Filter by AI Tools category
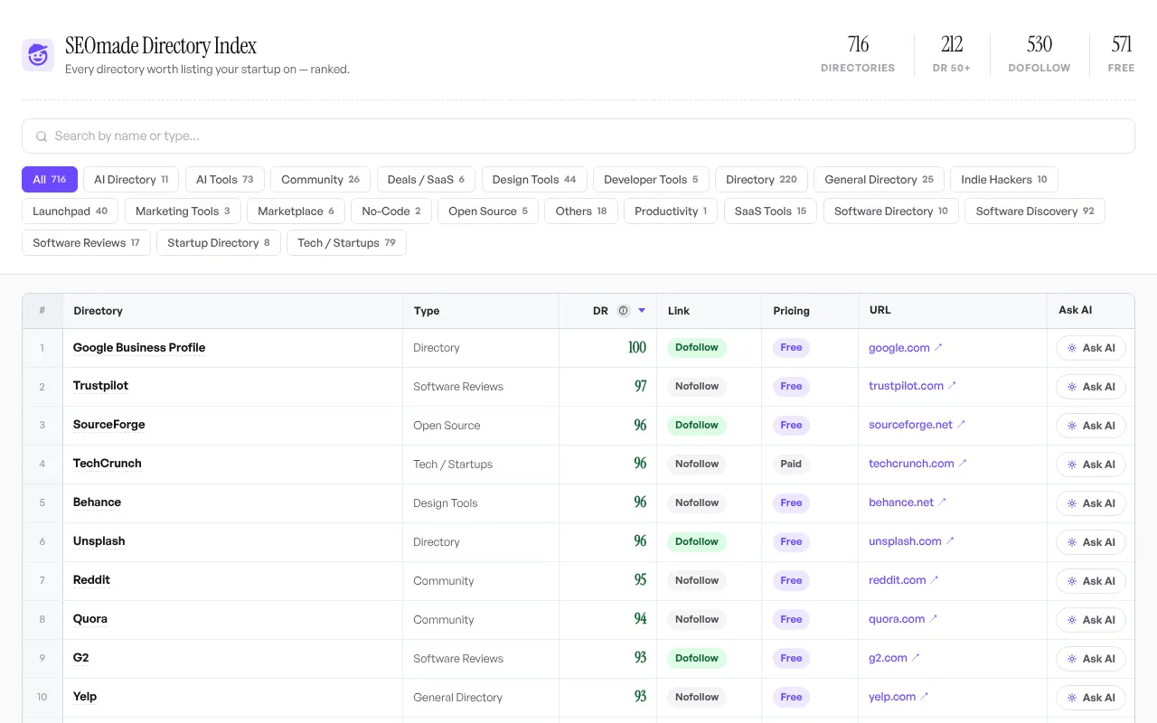 [x=225, y=180]
